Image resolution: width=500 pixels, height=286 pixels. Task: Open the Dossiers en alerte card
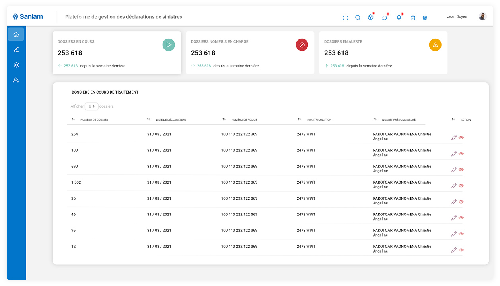pos(383,53)
